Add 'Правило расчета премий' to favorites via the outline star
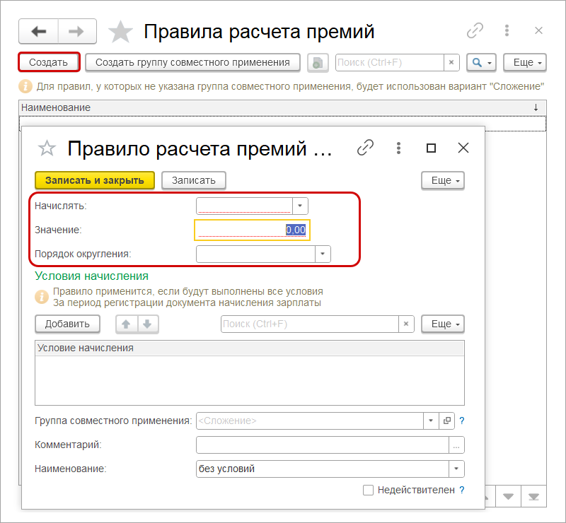This screenshot has height=523, width=566. point(47,148)
